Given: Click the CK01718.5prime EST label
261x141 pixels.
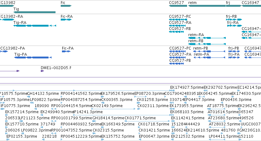Looking at the screenshot, I should [154, 124].
